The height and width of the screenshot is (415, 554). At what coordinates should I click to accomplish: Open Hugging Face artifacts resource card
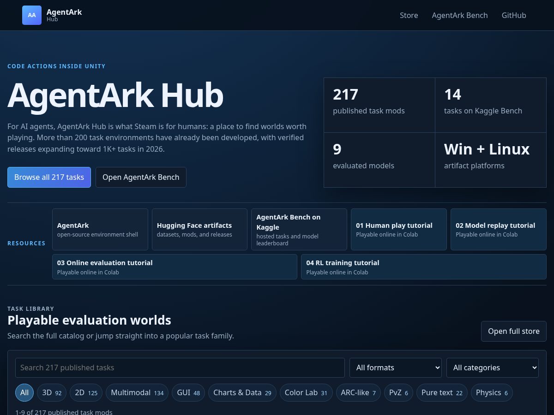click(x=199, y=230)
